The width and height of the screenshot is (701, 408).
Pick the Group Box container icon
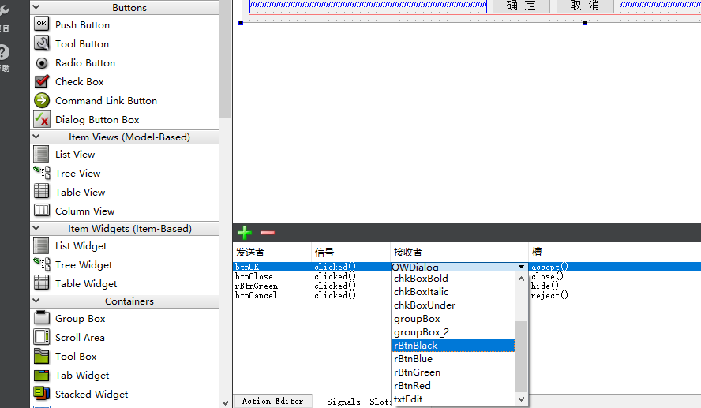pos(42,318)
